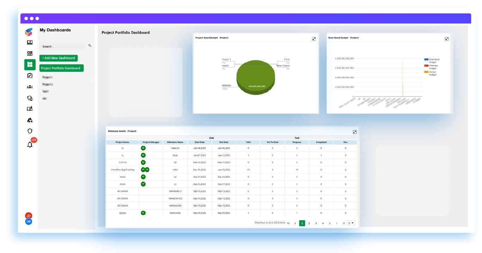482x253 pixels.
Task: Click the Yet To Start column header
Action: point(273,142)
